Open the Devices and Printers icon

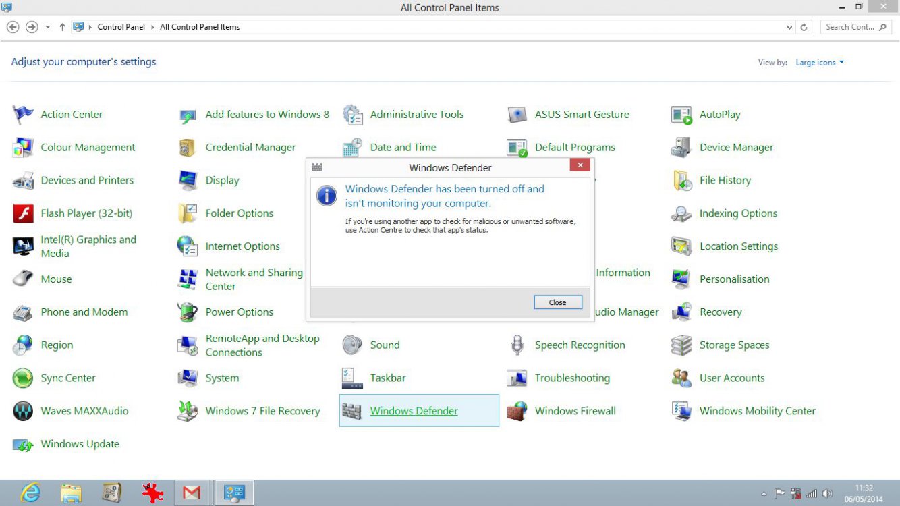click(x=23, y=181)
